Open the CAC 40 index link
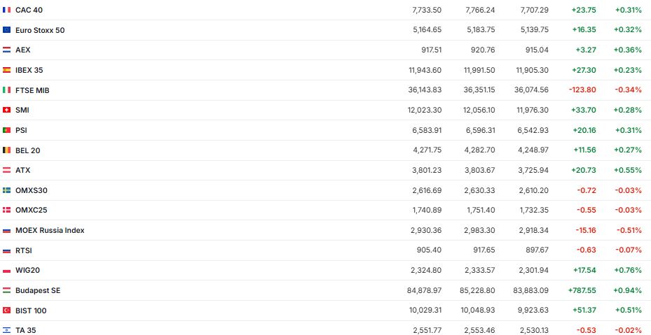This screenshot has width=651, height=335. [x=29, y=10]
